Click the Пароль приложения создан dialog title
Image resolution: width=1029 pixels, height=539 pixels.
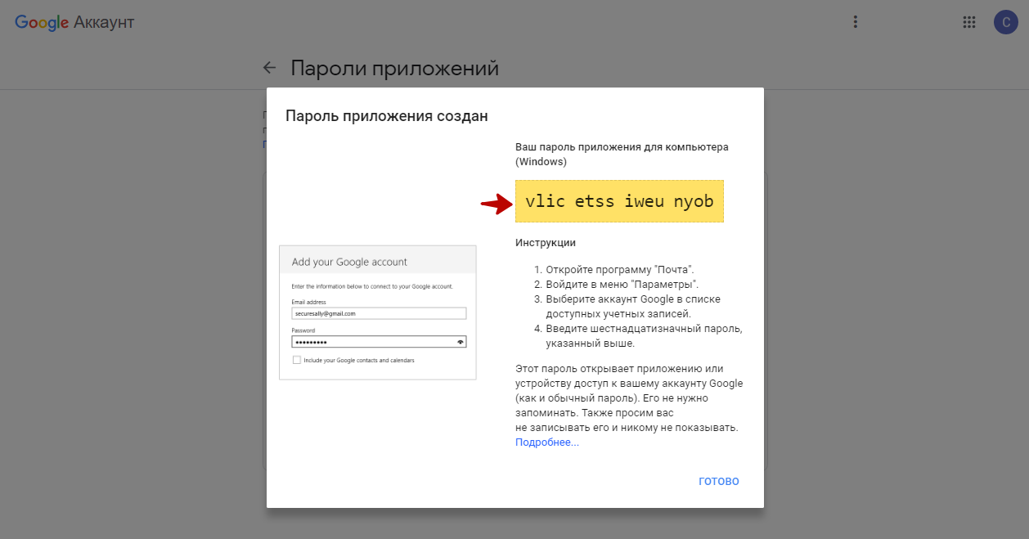(386, 116)
